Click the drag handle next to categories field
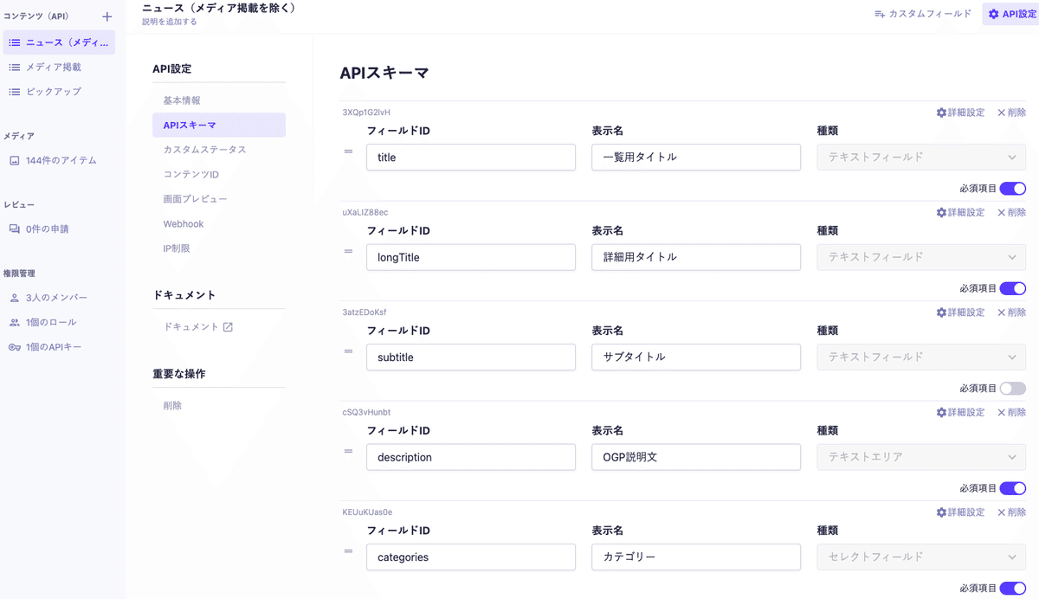Screen dimensions: 1039x599 [348, 551]
